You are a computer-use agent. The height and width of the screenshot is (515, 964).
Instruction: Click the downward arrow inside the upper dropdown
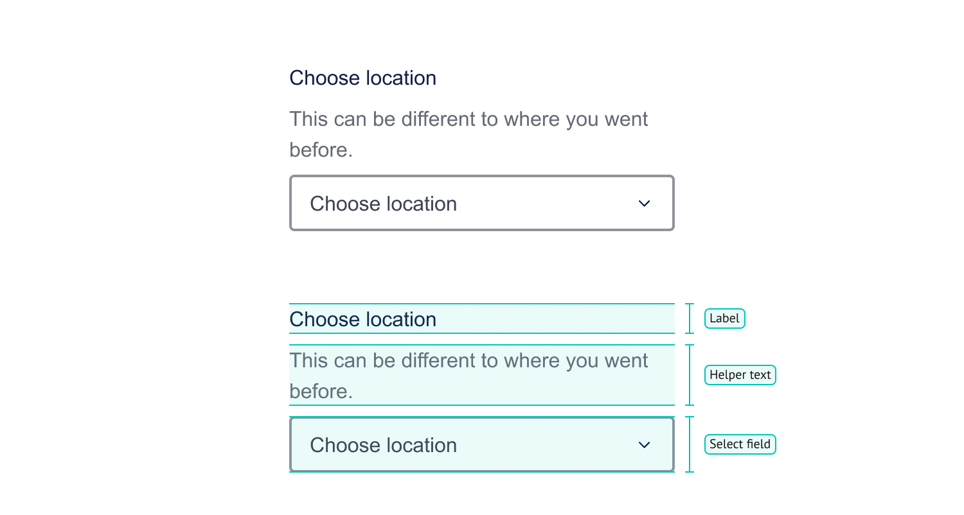644,203
